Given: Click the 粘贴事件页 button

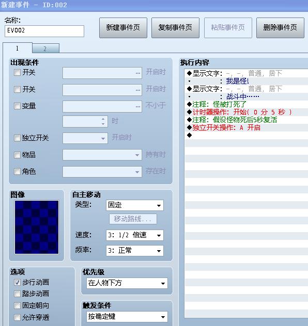Looking at the screenshot, I should point(228,28).
